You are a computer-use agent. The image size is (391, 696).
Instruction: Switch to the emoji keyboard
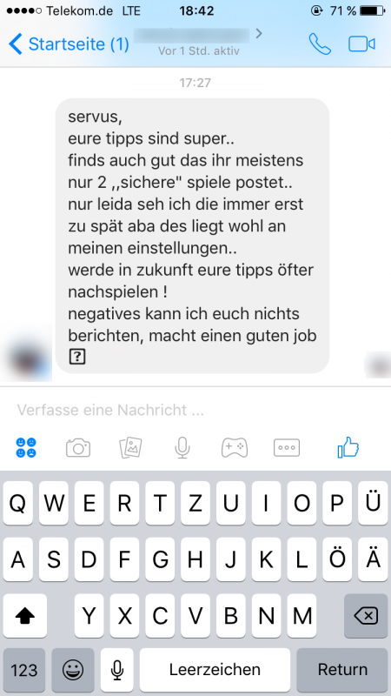pyautogui.click(x=73, y=669)
